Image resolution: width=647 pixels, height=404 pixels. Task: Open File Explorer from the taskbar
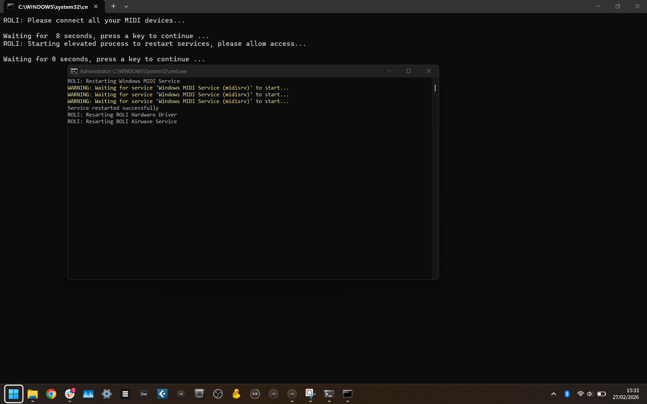coord(33,394)
